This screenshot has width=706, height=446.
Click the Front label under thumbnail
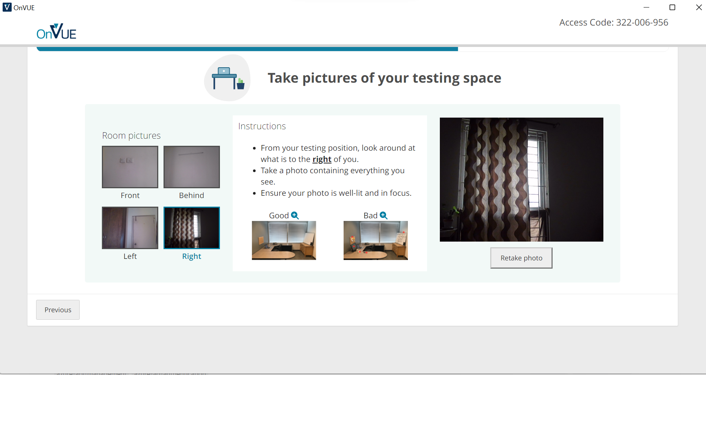point(130,195)
